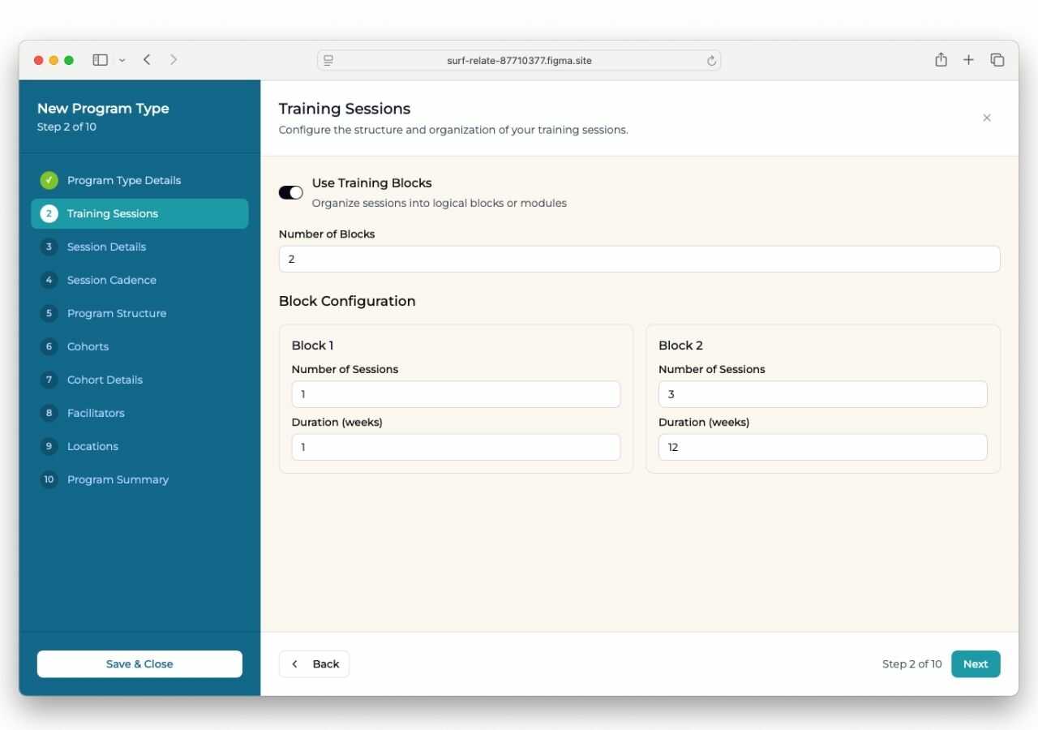Click Block 1 Duration (weeks) field
Viewport: 1038px width, 730px height.
456,447
